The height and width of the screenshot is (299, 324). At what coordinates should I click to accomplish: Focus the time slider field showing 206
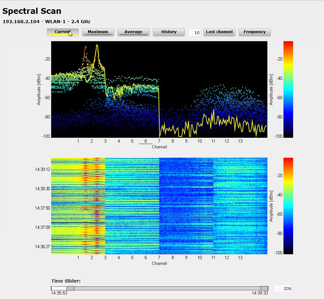[282, 289]
